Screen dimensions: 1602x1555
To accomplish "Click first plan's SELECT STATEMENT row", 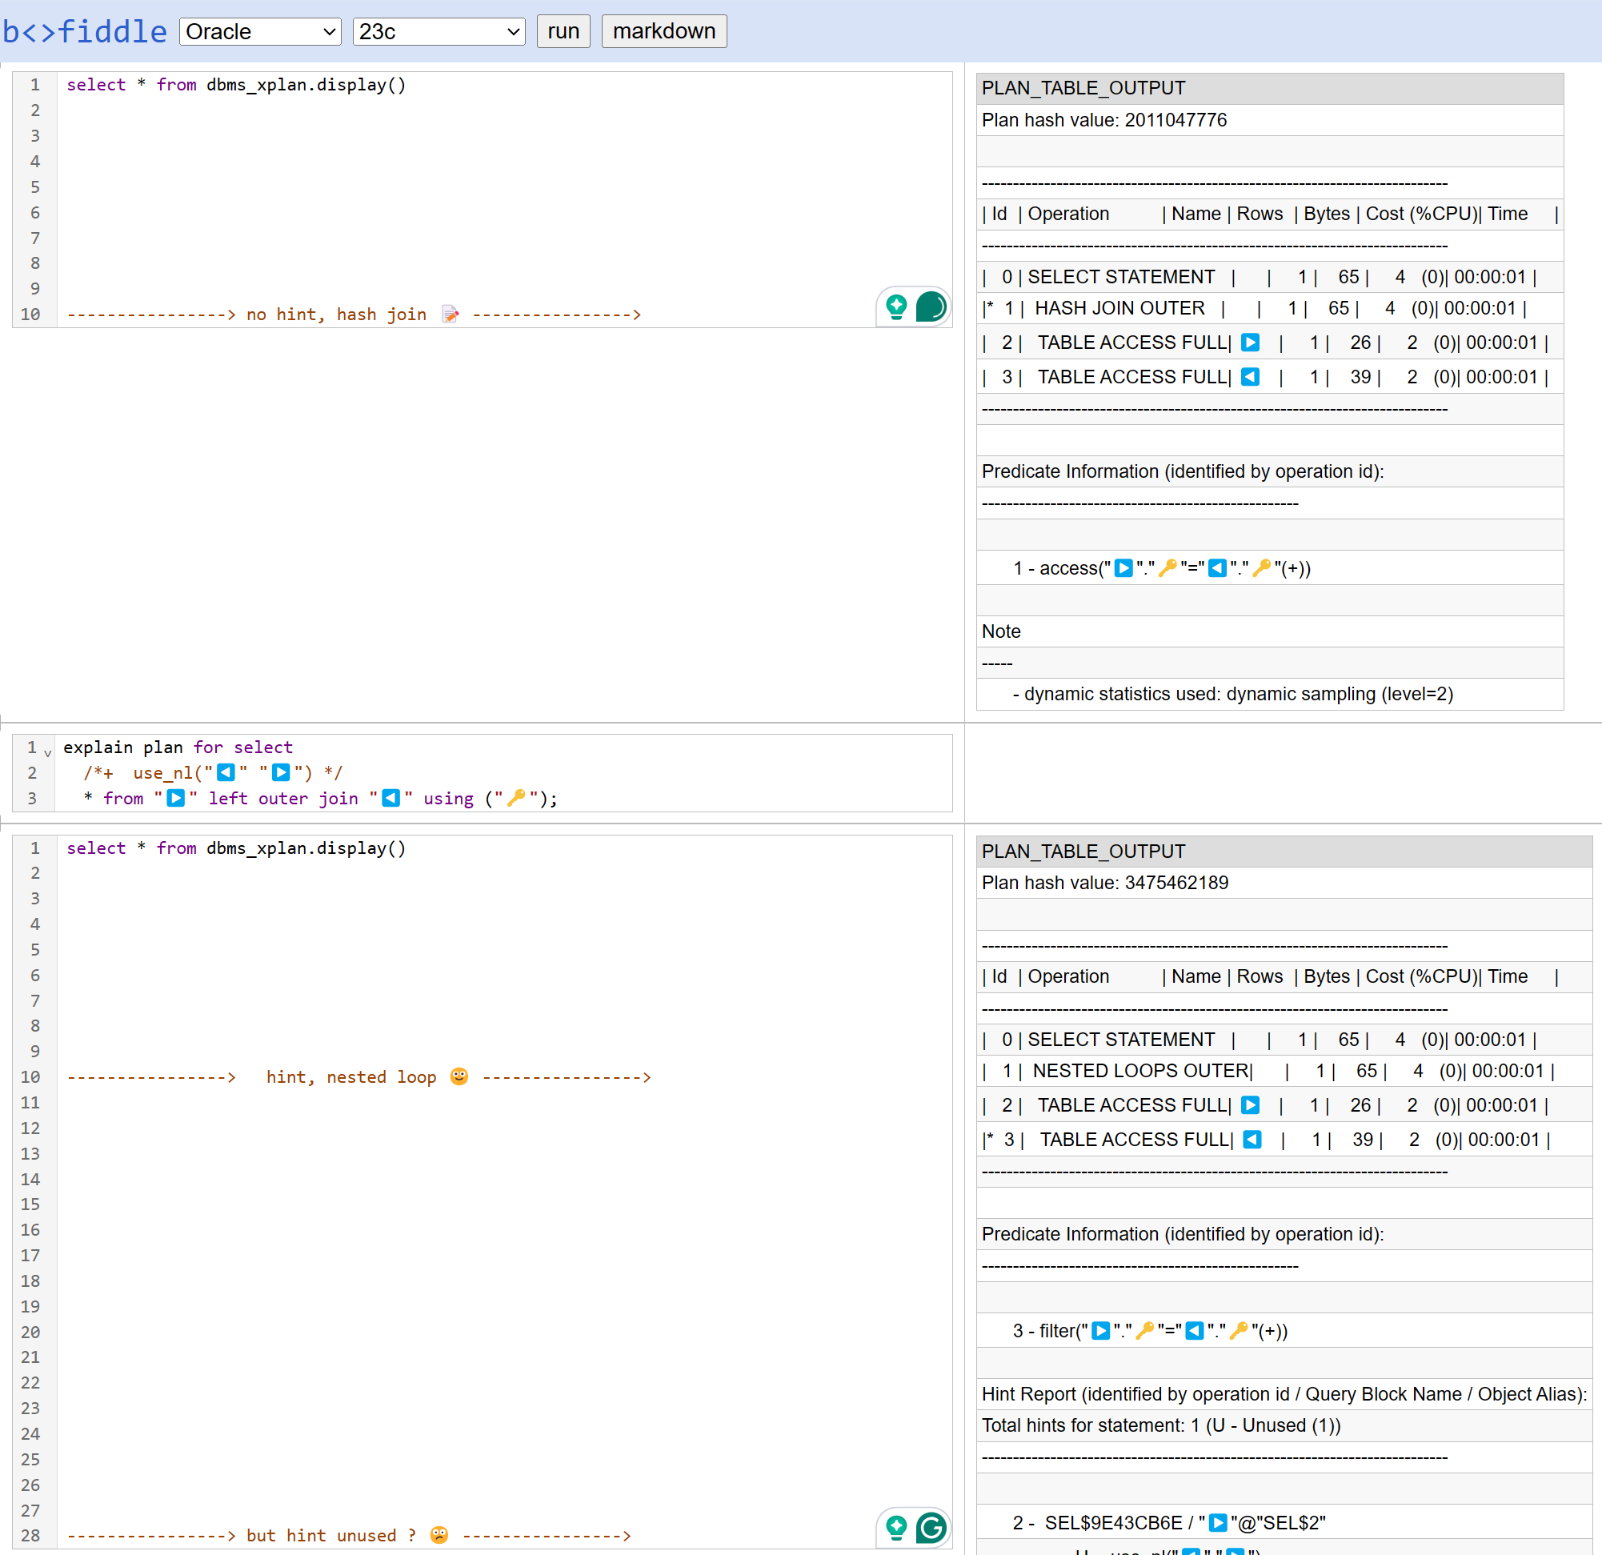I will 1269,277.
